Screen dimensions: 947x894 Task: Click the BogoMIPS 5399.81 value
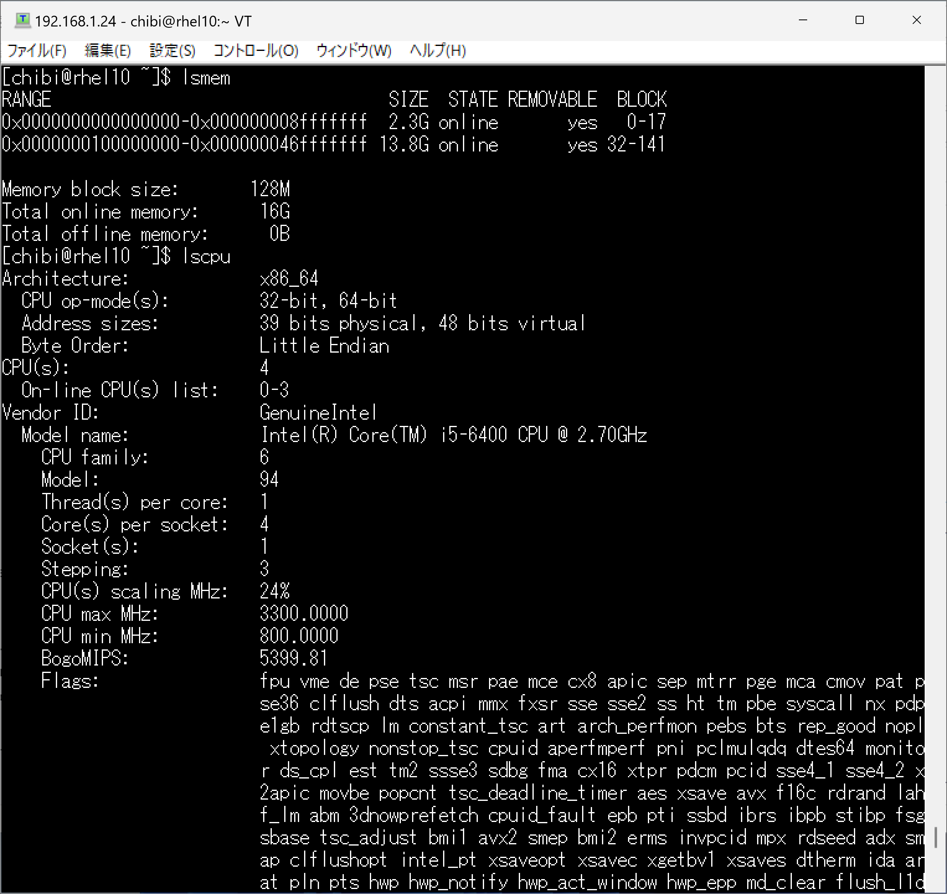(x=293, y=658)
